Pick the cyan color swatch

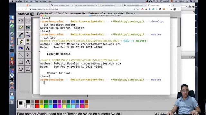[51, 106]
